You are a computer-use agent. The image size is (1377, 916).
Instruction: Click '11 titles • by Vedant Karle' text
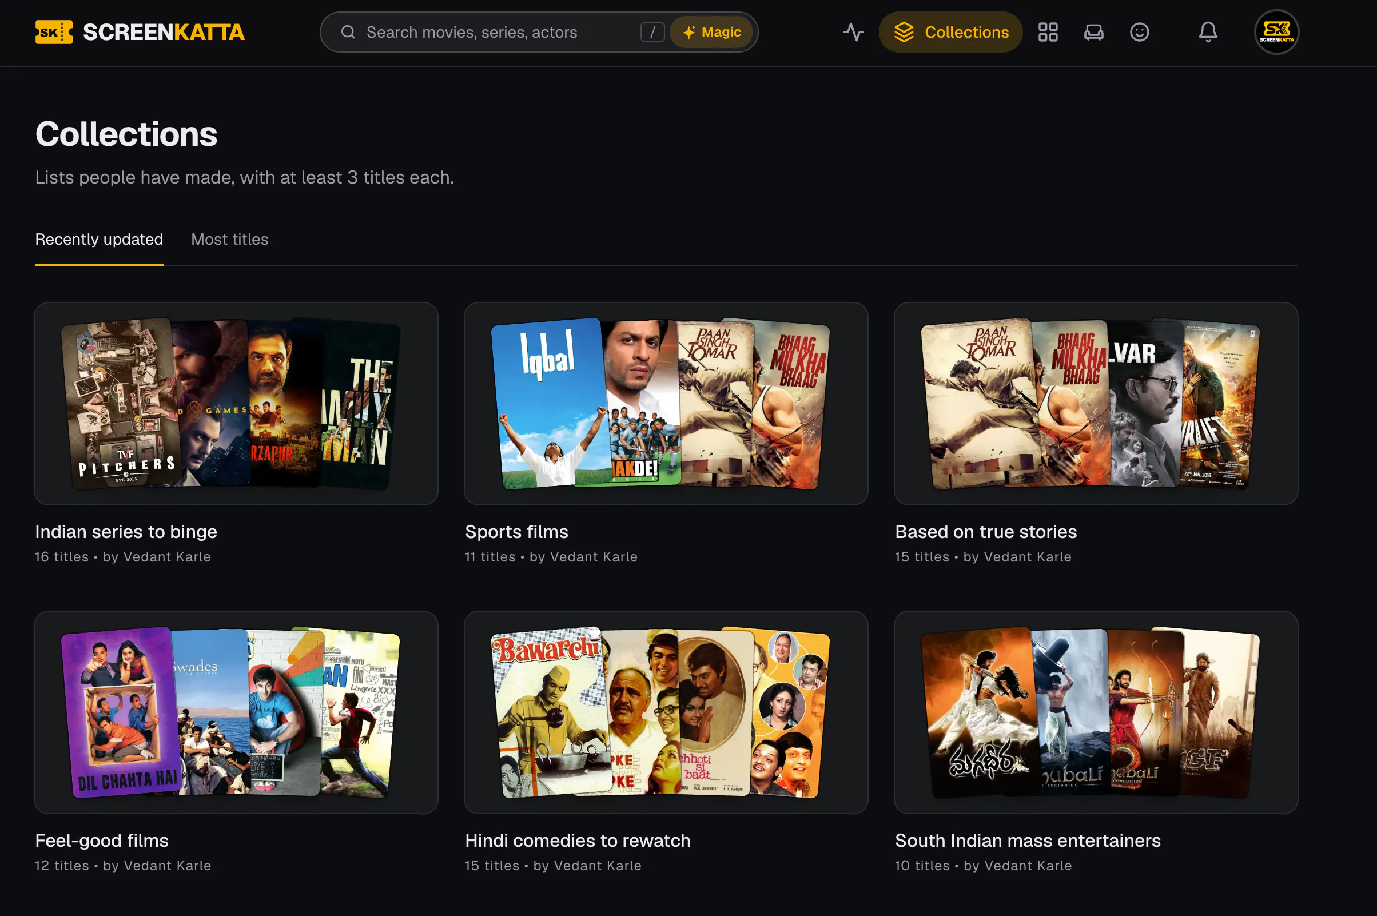pos(551,557)
